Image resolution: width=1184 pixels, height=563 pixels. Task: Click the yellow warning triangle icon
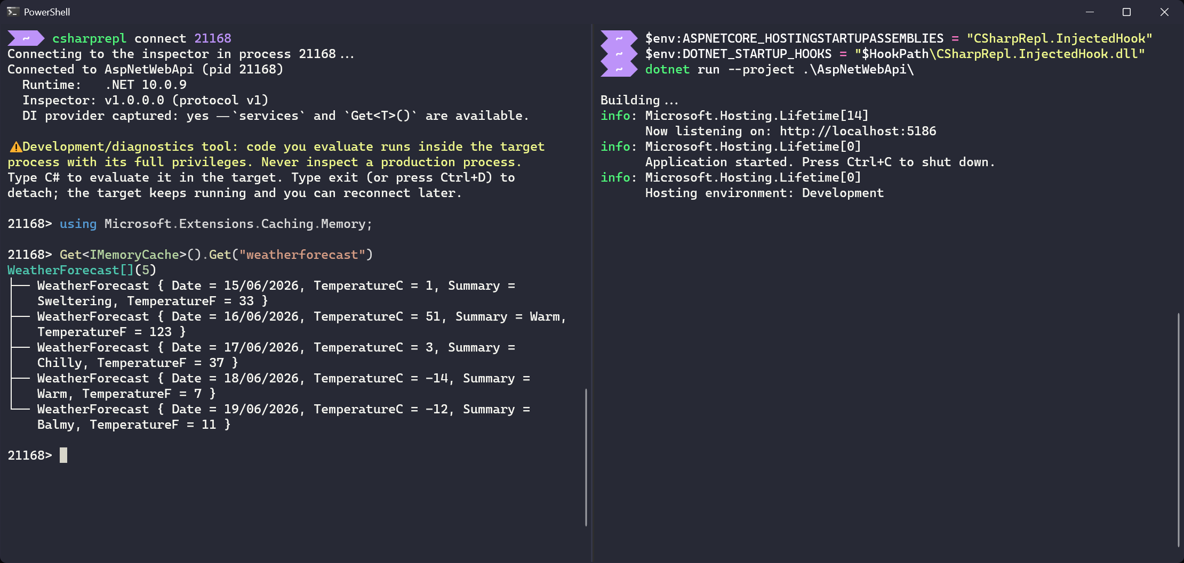click(15, 147)
